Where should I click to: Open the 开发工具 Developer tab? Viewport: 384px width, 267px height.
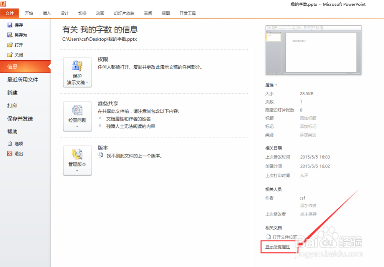188,13
